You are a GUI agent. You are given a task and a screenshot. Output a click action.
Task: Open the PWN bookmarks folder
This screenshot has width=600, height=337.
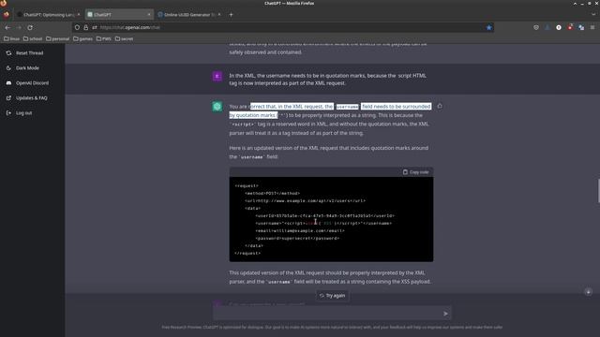click(x=104, y=38)
